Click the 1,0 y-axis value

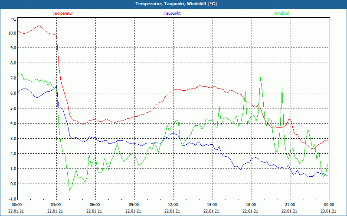pos(13,169)
